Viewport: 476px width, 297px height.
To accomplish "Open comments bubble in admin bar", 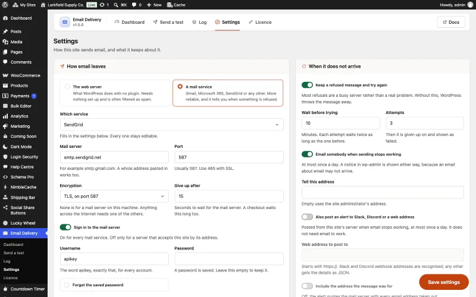I will 137,5.
